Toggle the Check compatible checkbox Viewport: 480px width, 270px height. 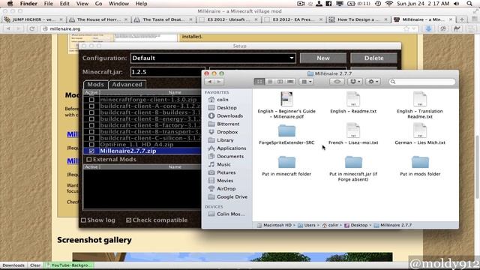(128, 220)
